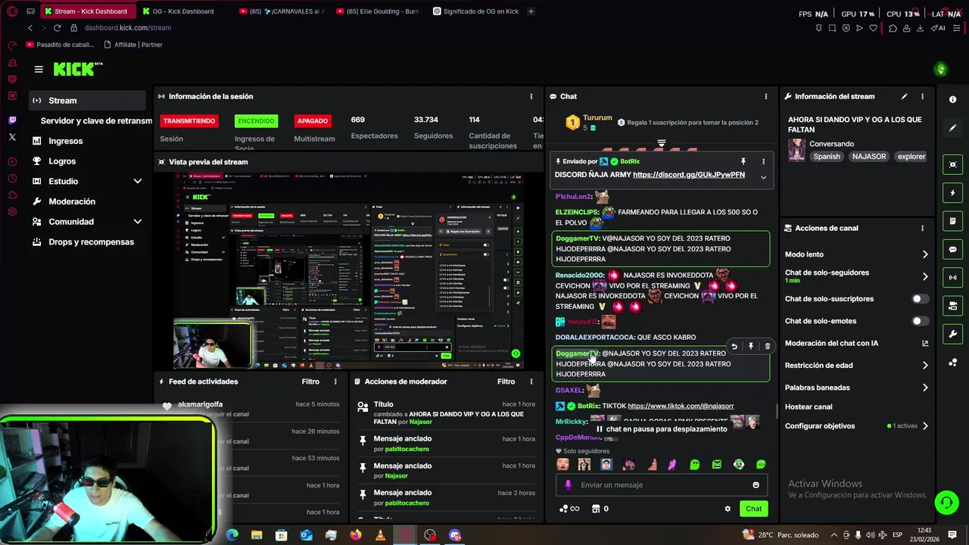
Task: Click the broadcast signal icon in right sidebar
Action: [x=952, y=278]
